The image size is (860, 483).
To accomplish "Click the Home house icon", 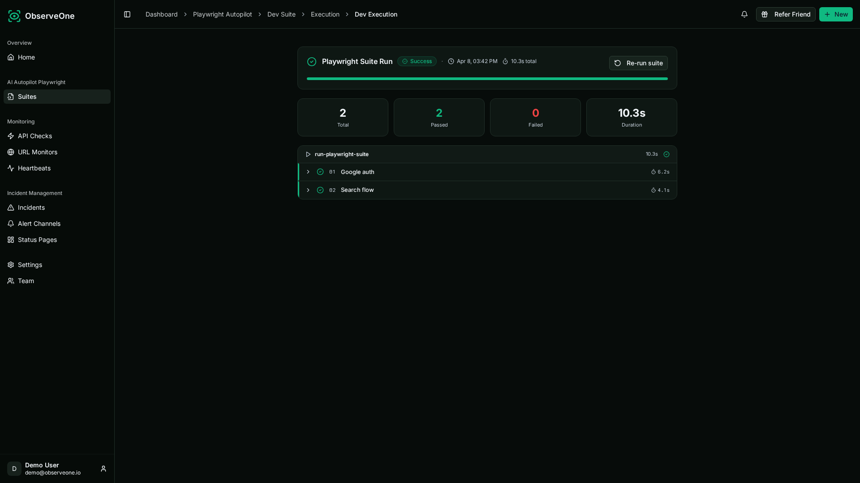I will tap(11, 57).
